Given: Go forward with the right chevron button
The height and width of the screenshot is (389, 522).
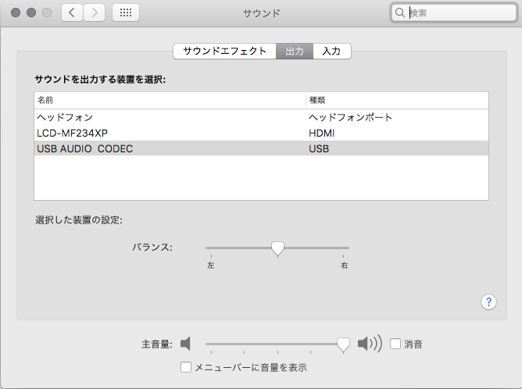Looking at the screenshot, I should point(95,12).
